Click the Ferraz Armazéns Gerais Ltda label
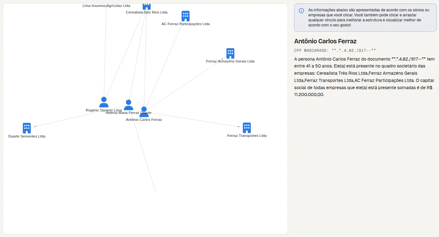This screenshot has width=439, height=237. click(230, 61)
